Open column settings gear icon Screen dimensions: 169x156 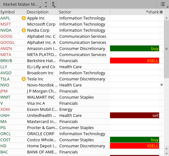pos(161,12)
